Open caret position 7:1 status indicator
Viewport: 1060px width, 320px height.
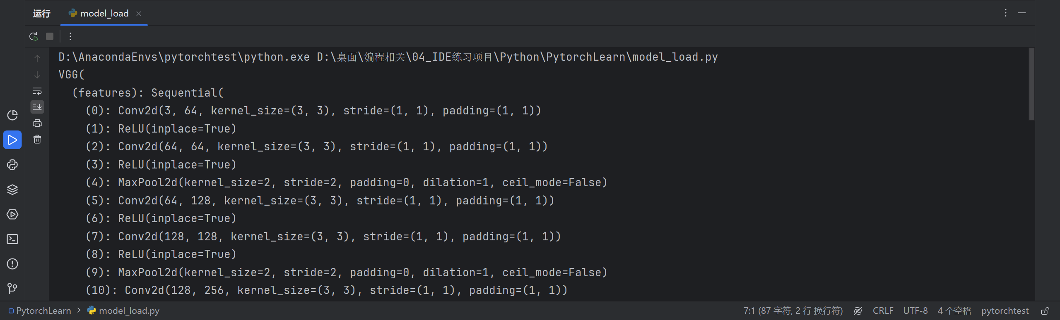pos(793,311)
